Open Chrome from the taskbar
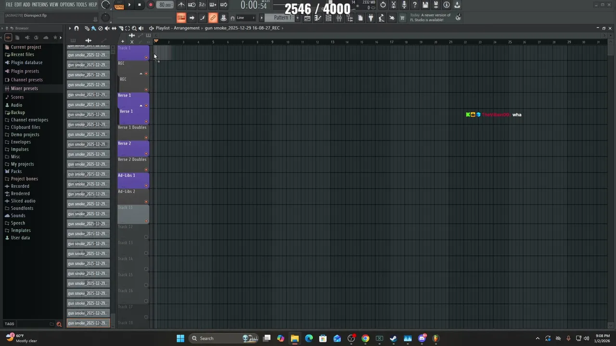This screenshot has width=616, height=346. click(365, 338)
